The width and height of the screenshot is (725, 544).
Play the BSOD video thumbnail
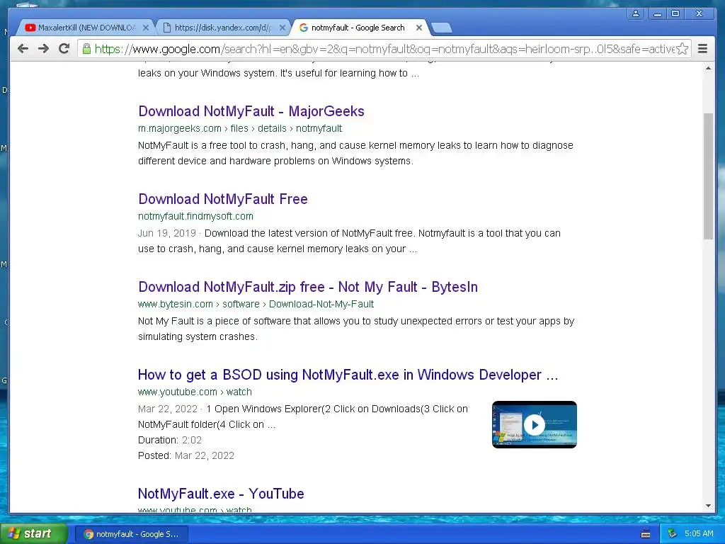[x=534, y=424]
